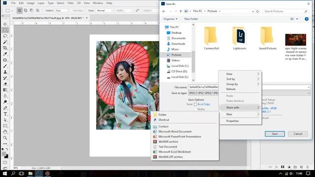Viewport: 315px width, 177px height.
Task: Open the Organize dropdown in Save As
Action: (x=170, y=19)
